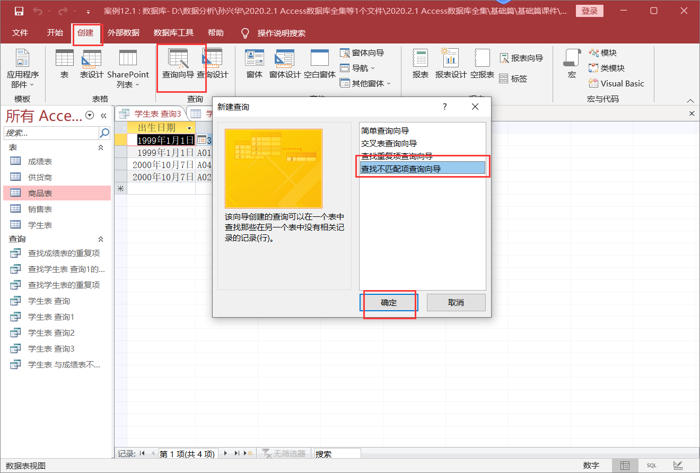Choose Find Unmatched Wizard (查找不匹配项查询向导)
Viewport: 700px width, 473px height.
tap(423, 169)
